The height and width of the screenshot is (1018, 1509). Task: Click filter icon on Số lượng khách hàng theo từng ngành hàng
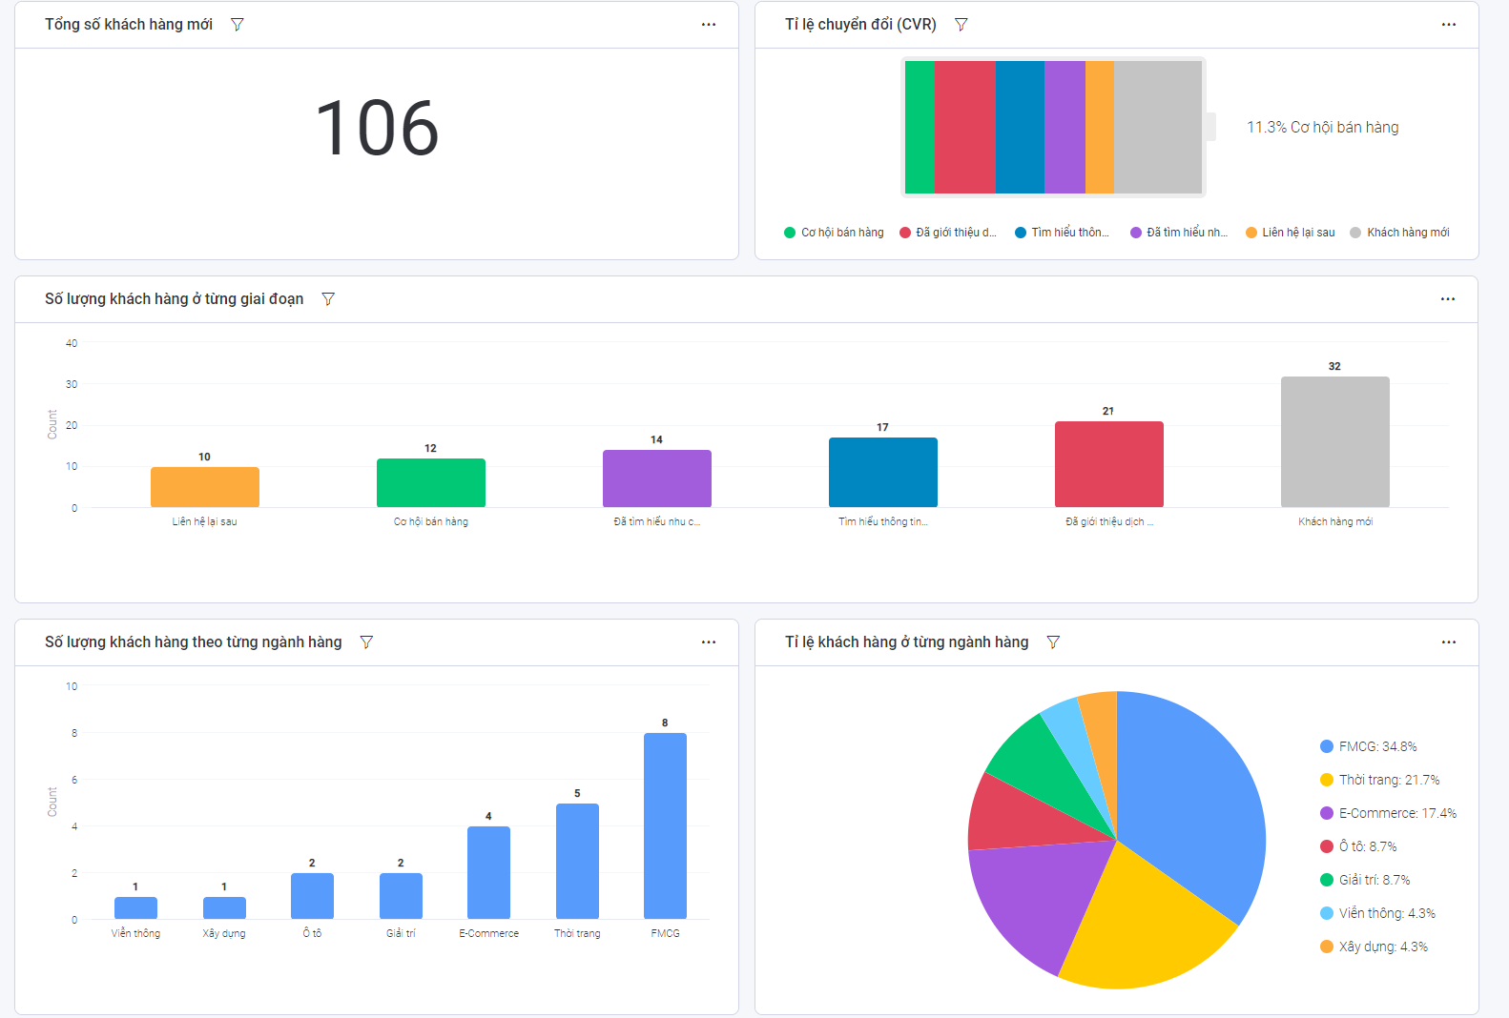coord(366,642)
